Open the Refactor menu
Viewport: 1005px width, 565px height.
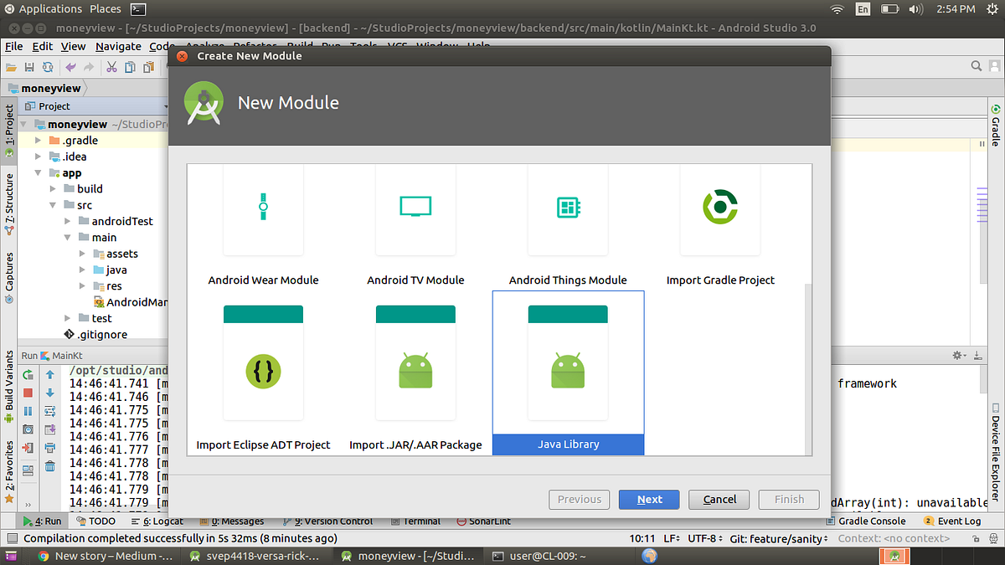click(x=255, y=47)
